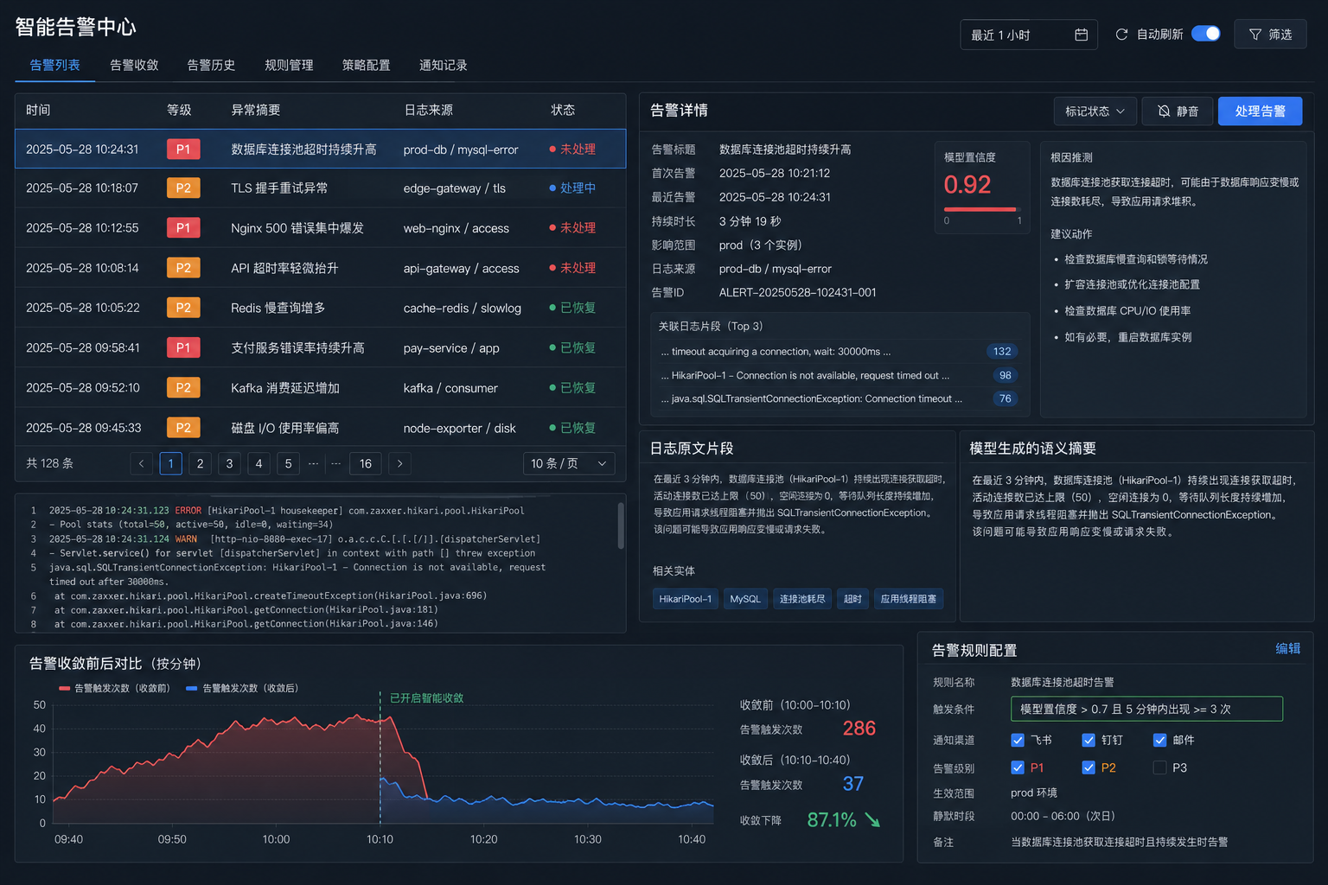Open the 通知记录 tab

click(x=443, y=66)
